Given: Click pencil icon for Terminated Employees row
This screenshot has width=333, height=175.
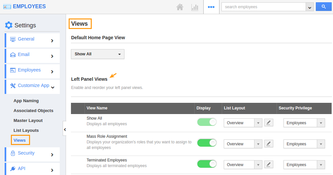Looking at the screenshot, I should [x=269, y=164].
